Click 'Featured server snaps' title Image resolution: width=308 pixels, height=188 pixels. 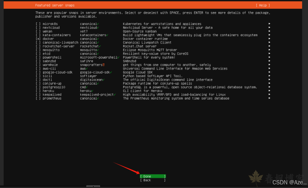click(x=55, y=5)
